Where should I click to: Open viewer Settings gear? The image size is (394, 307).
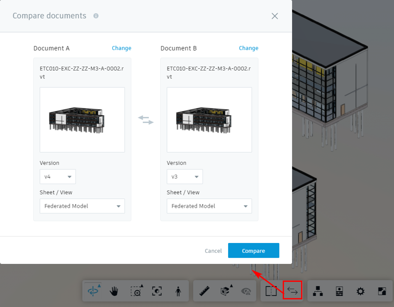361,291
